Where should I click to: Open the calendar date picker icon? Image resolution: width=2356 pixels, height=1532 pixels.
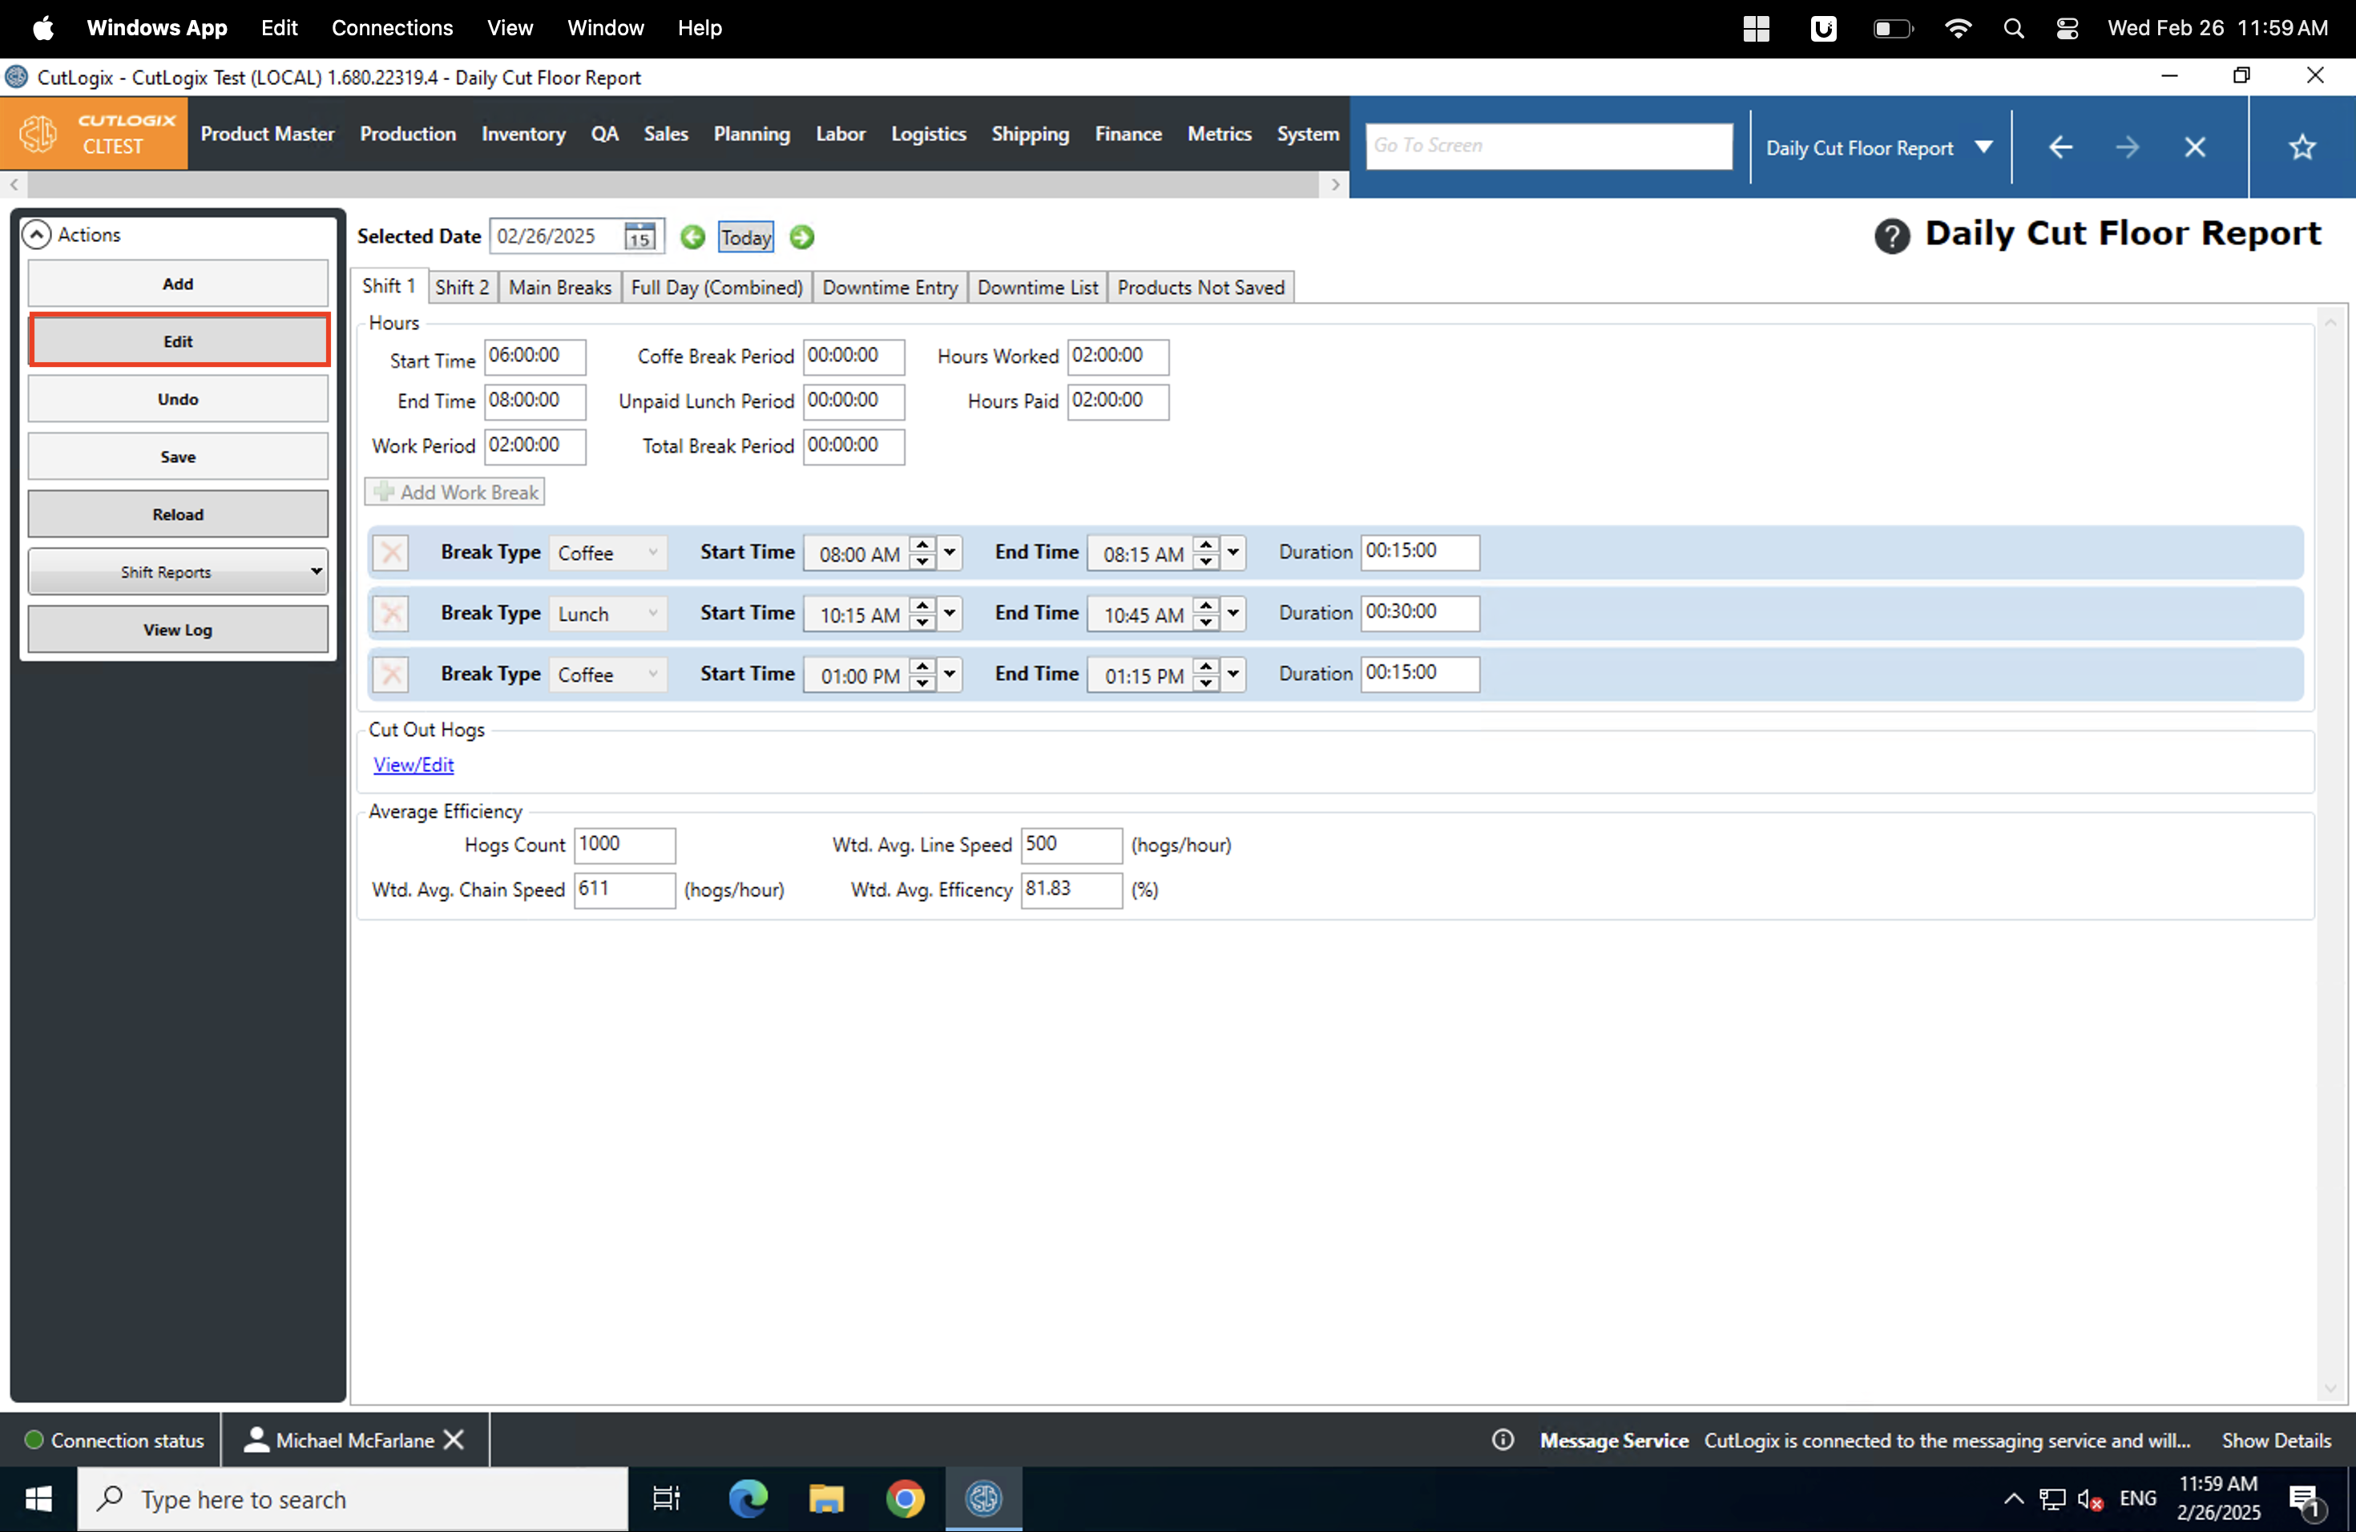(639, 236)
